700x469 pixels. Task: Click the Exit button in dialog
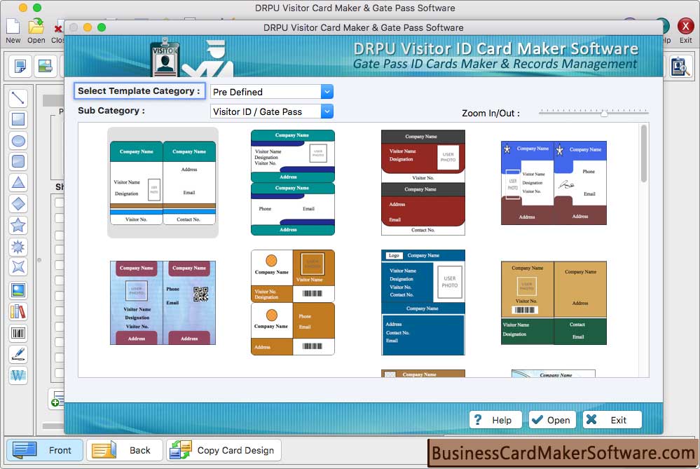point(612,420)
